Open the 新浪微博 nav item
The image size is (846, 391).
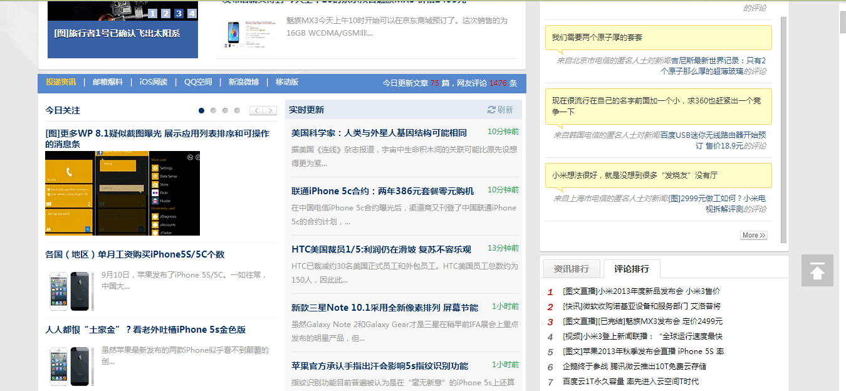click(x=243, y=82)
